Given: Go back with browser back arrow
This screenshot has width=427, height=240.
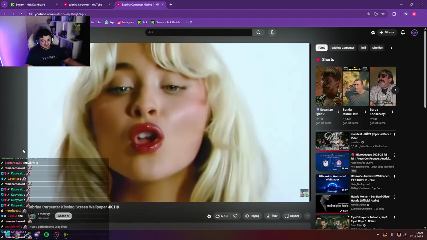Looking at the screenshot, I should 5,14.
